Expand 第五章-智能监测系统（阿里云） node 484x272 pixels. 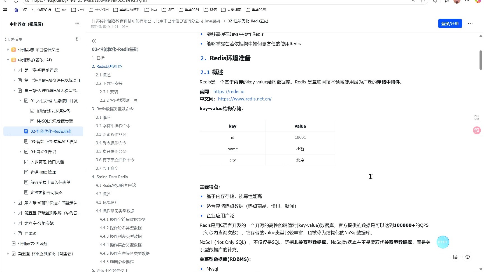[x=8, y=254]
